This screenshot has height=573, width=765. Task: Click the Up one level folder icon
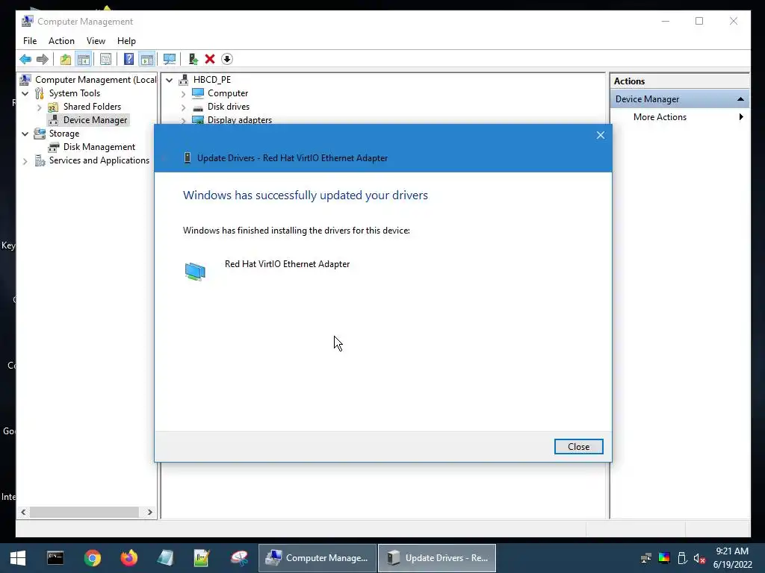click(66, 60)
